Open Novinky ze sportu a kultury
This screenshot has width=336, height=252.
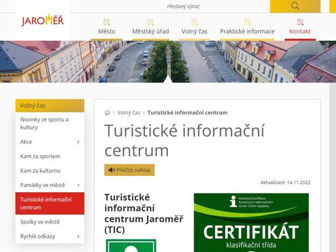(50, 123)
